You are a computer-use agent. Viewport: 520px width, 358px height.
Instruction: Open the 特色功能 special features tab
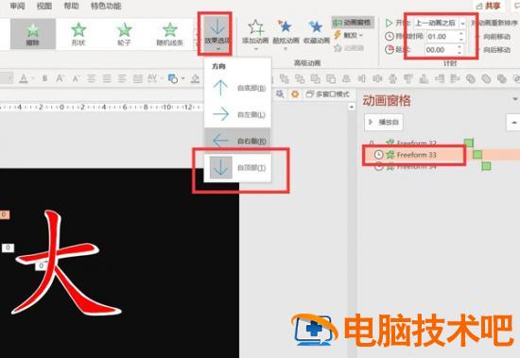pyautogui.click(x=106, y=6)
